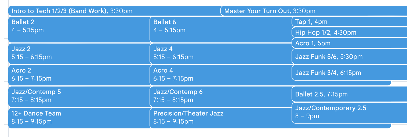The width and height of the screenshot is (407, 137).
Task: Click the Jazz/Contemp 6 event
Action: pos(221,97)
